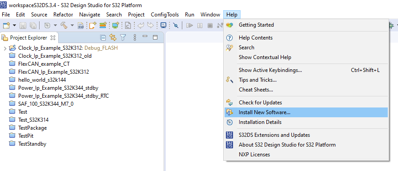Select TestPit project
The image size is (398, 171).
point(26,136)
